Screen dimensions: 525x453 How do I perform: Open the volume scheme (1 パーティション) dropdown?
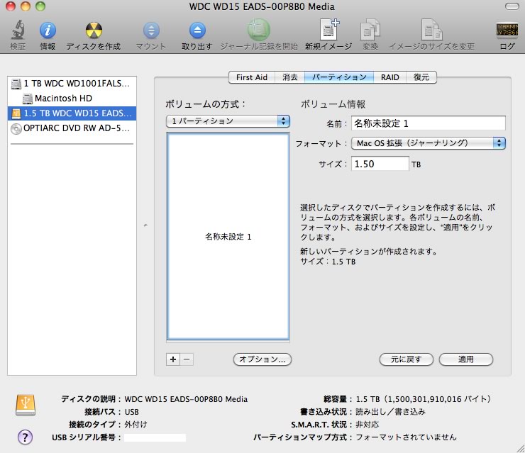pos(228,121)
